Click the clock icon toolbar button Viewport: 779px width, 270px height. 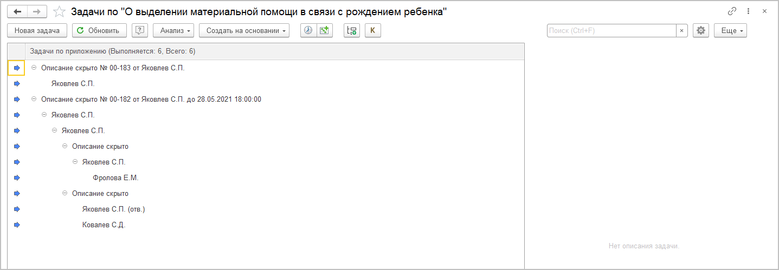[x=308, y=30]
